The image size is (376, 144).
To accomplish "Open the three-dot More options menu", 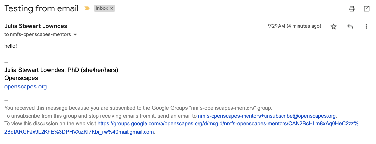I will (366, 27).
